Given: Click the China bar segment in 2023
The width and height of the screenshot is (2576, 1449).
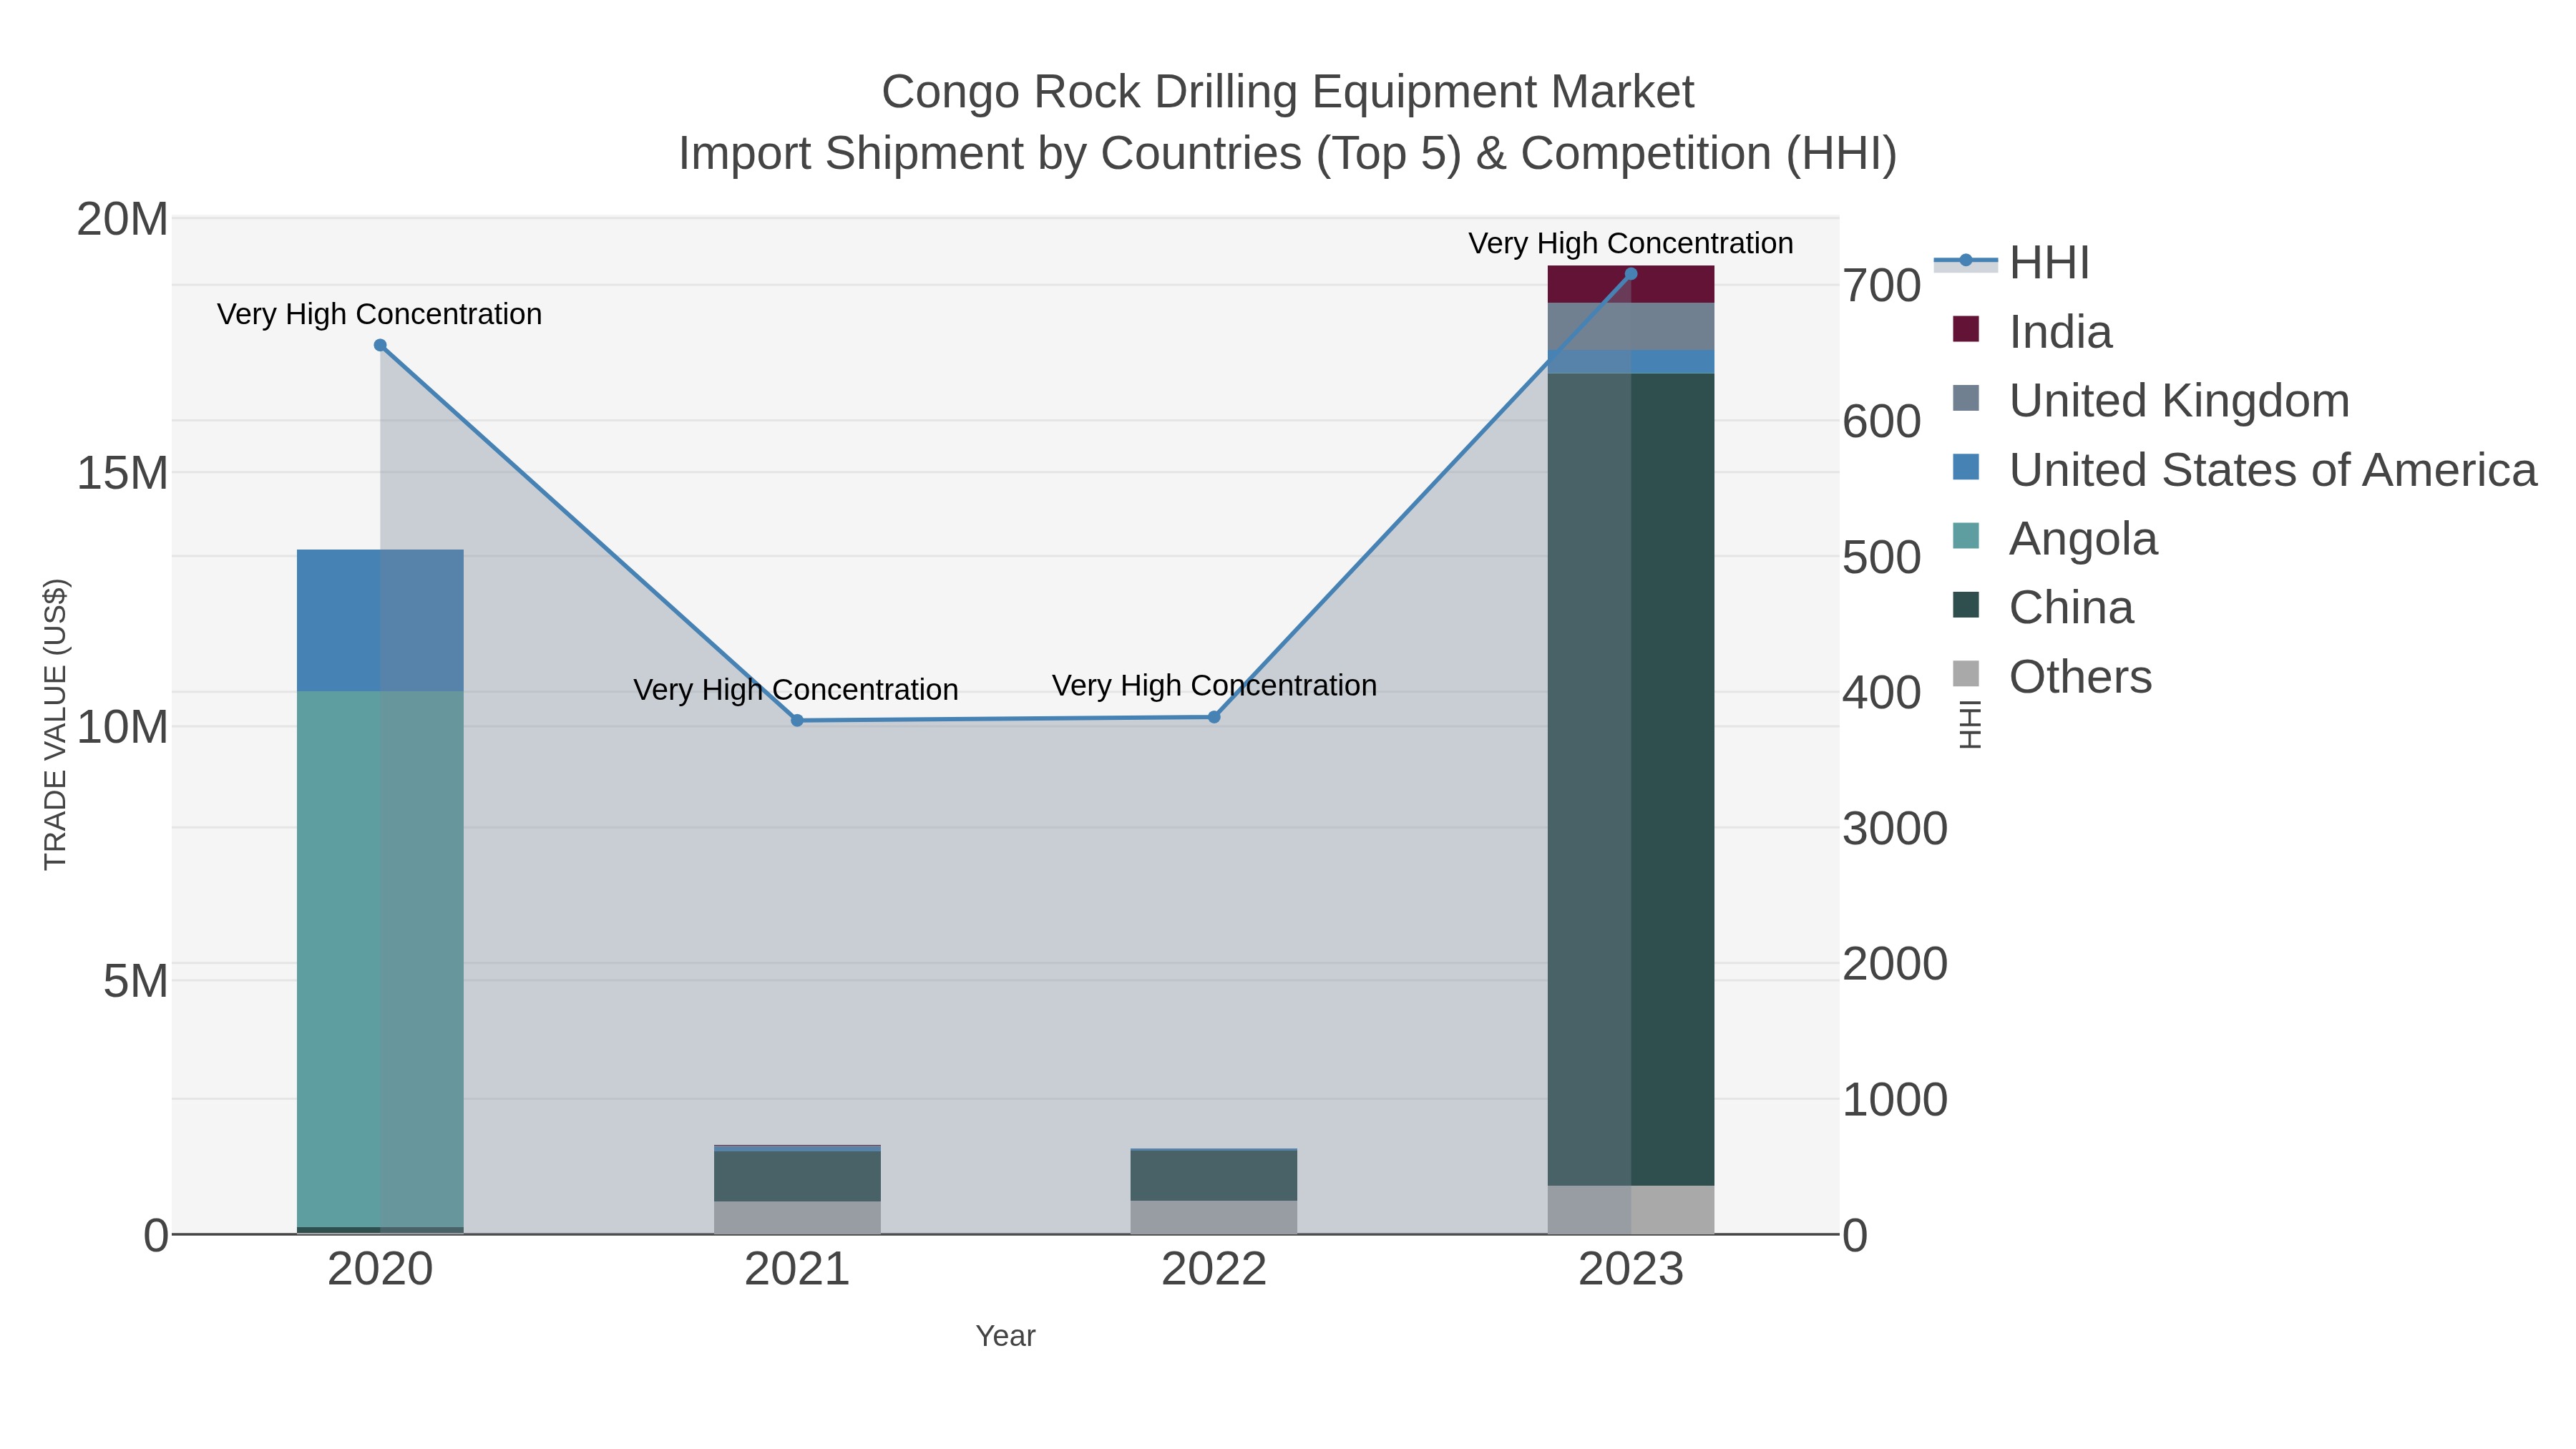Looking at the screenshot, I should [1631, 779].
